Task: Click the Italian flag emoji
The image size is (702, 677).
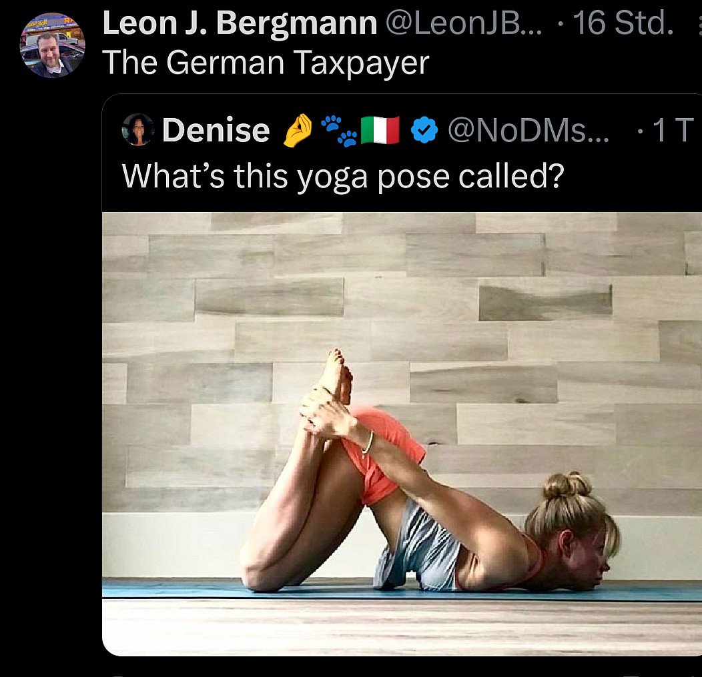Action: (x=380, y=130)
